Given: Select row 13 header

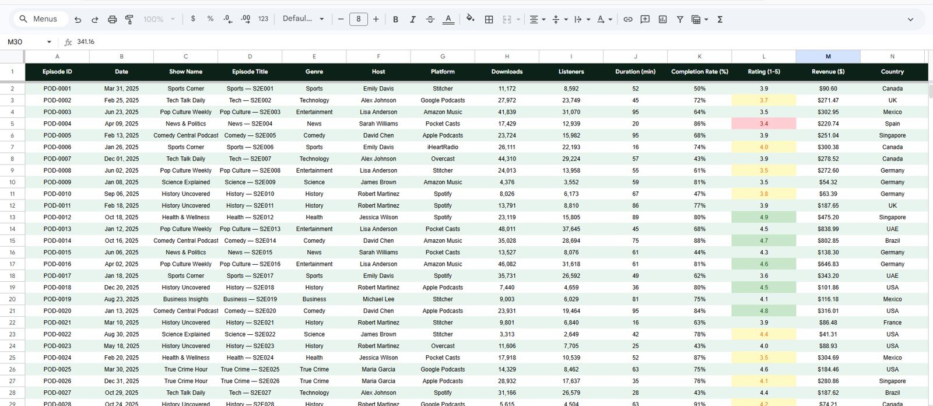Looking at the screenshot, I should point(12,217).
